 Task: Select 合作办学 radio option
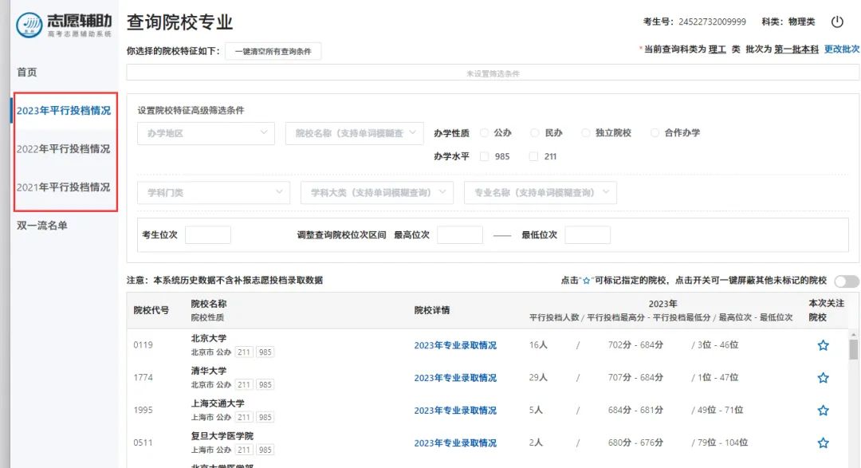(x=655, y=133)
